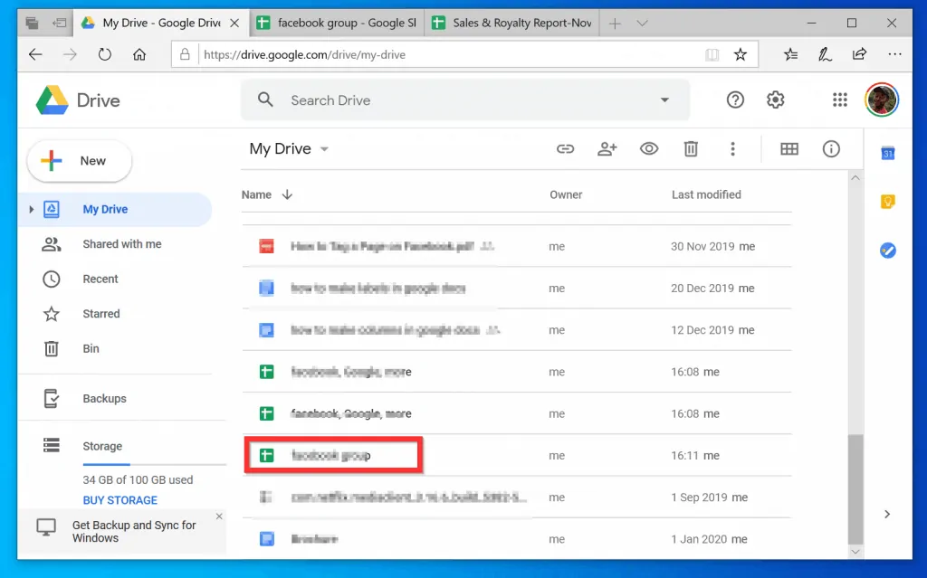Expand the My Drive title dropdown
Screen dimensions: 927x578
(324, 149)
